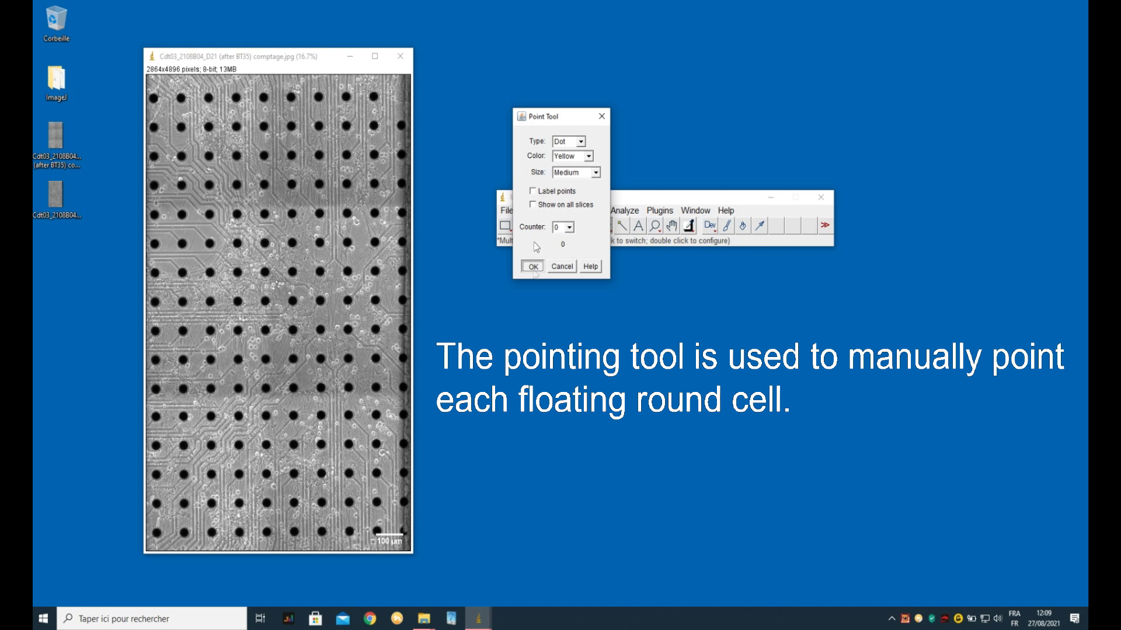Select the Flood fill bucket tool
Viewport: 1121px width, 630px height.
coord(743,226)
